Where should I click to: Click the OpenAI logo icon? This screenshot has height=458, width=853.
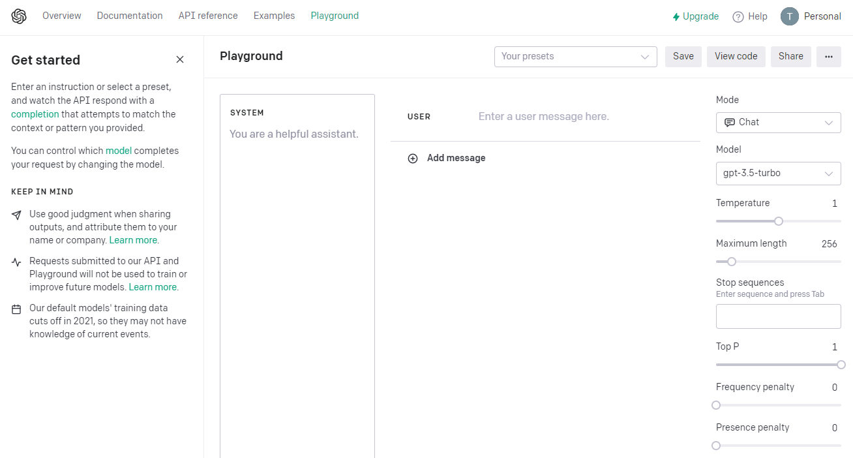coord(19,16)
